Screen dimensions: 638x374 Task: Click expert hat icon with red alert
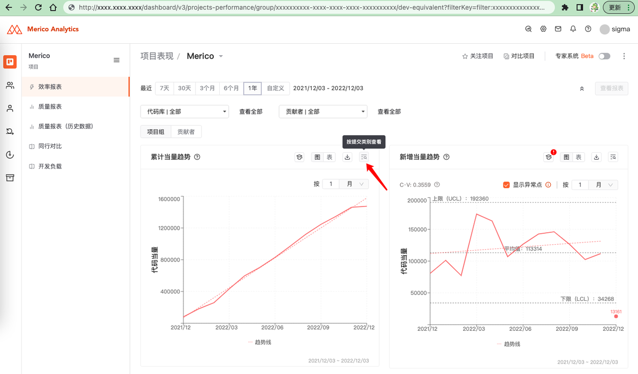549,157
